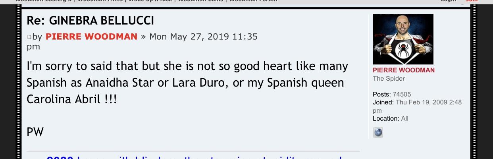Click the globe website icon in profile
This screenshot has width=493, height=159.
click(x=378, y=132)
